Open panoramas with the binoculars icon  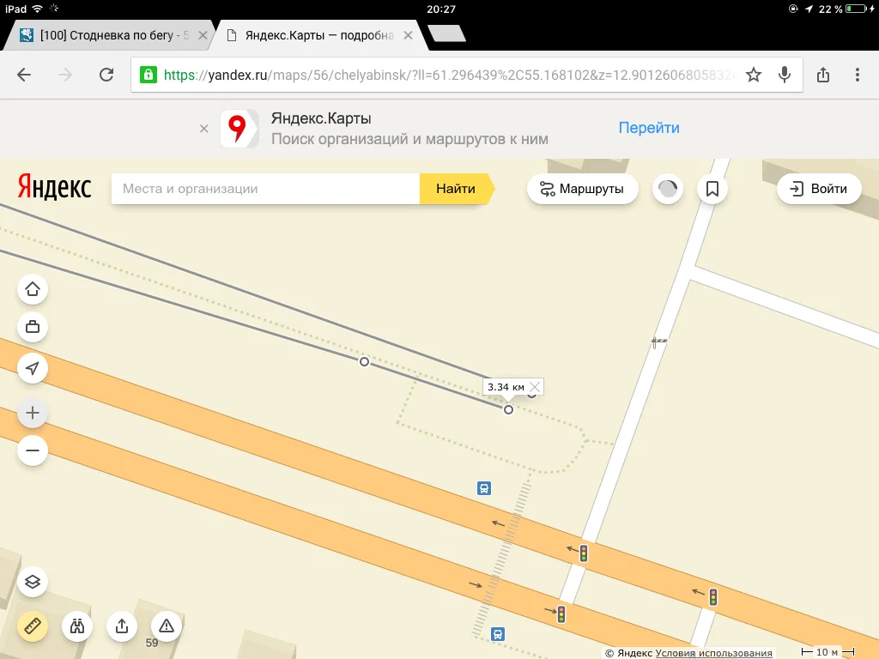(76, 626)
